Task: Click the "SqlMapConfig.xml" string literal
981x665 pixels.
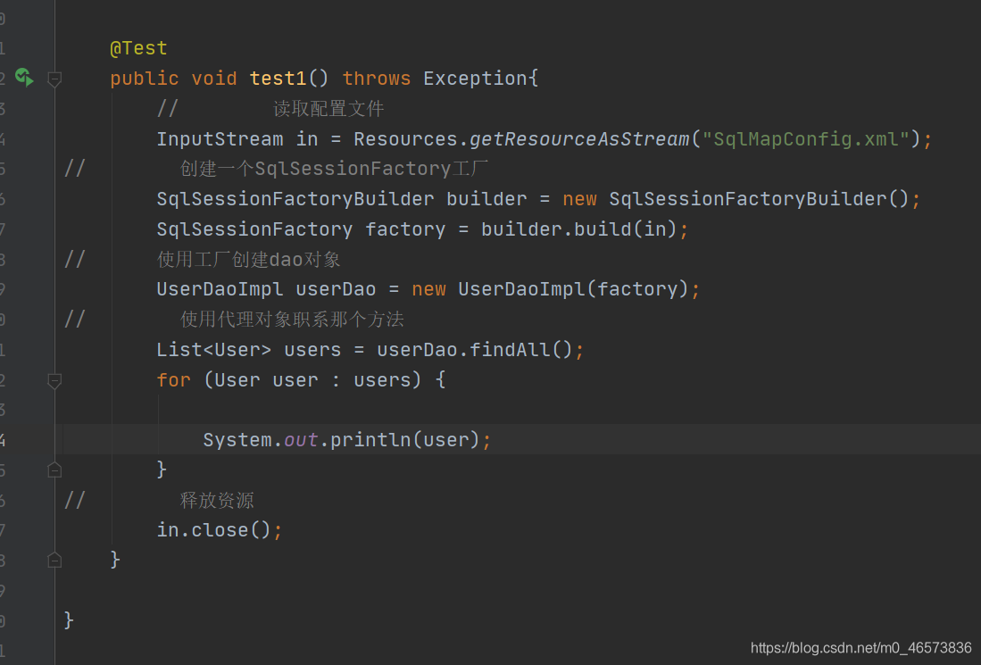Action: (x=806, y=139)
